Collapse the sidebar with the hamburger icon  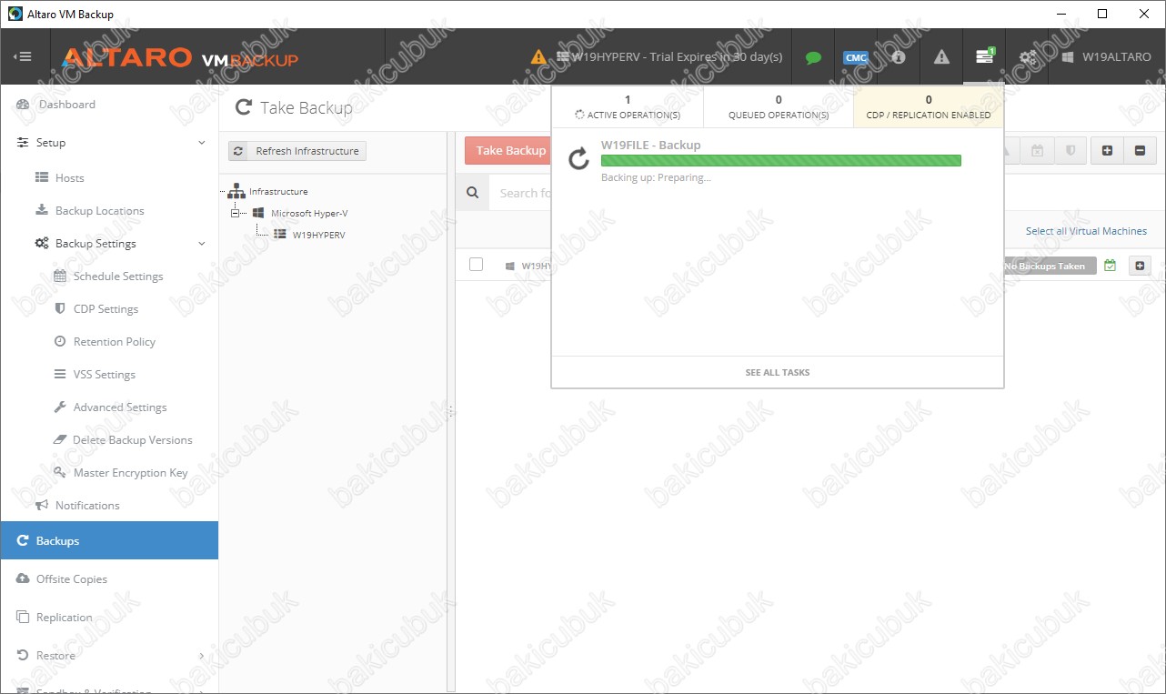pyautogui.click(x=23, y=56)
